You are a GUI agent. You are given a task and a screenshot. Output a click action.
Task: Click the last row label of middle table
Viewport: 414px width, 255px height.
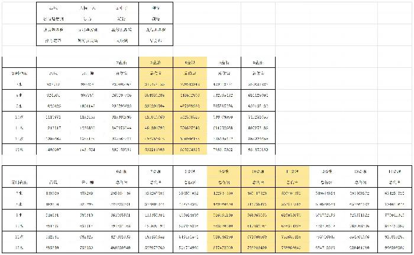point(19,150)
